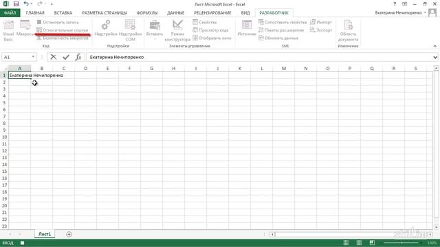Expand the Вставить controls dropdown
The image size is (440, 247).
155,31
